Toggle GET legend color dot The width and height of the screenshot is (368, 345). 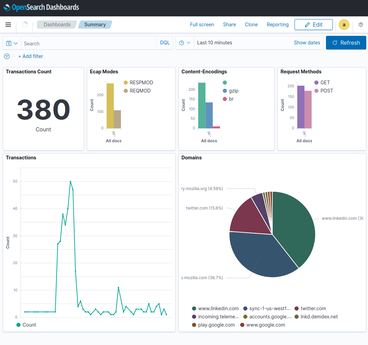pyautogui.click(x=316, y=83)
